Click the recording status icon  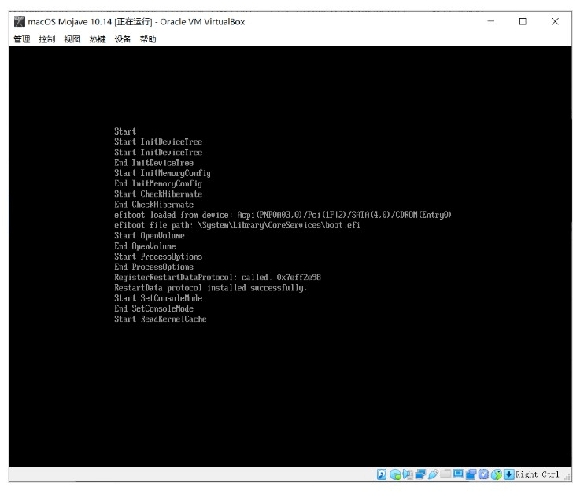[471, 474]
